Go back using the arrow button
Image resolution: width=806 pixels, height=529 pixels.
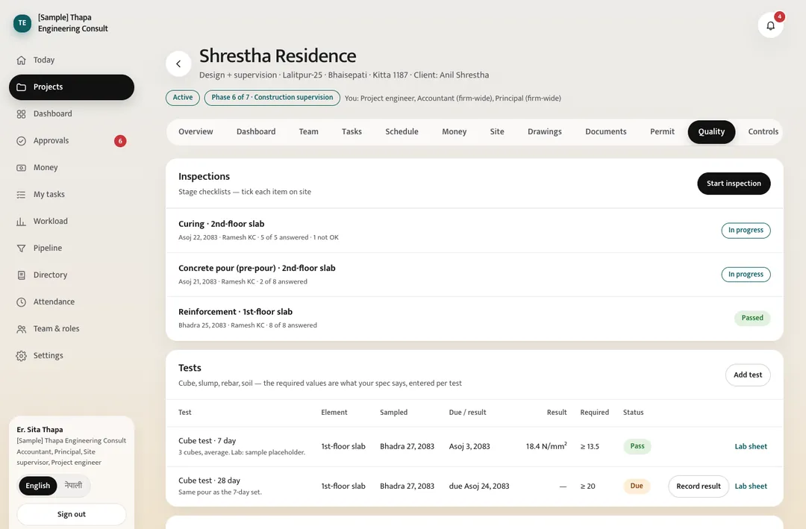[178, 63]
